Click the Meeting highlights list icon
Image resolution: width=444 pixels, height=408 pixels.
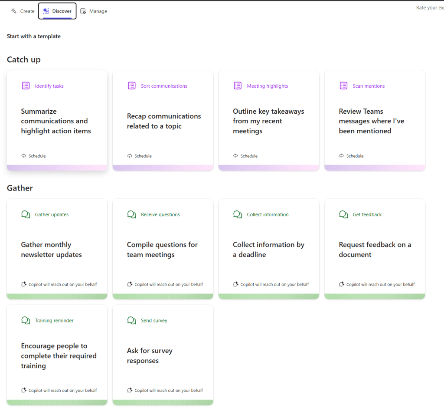pyautogui.click(x=238, y=86)
